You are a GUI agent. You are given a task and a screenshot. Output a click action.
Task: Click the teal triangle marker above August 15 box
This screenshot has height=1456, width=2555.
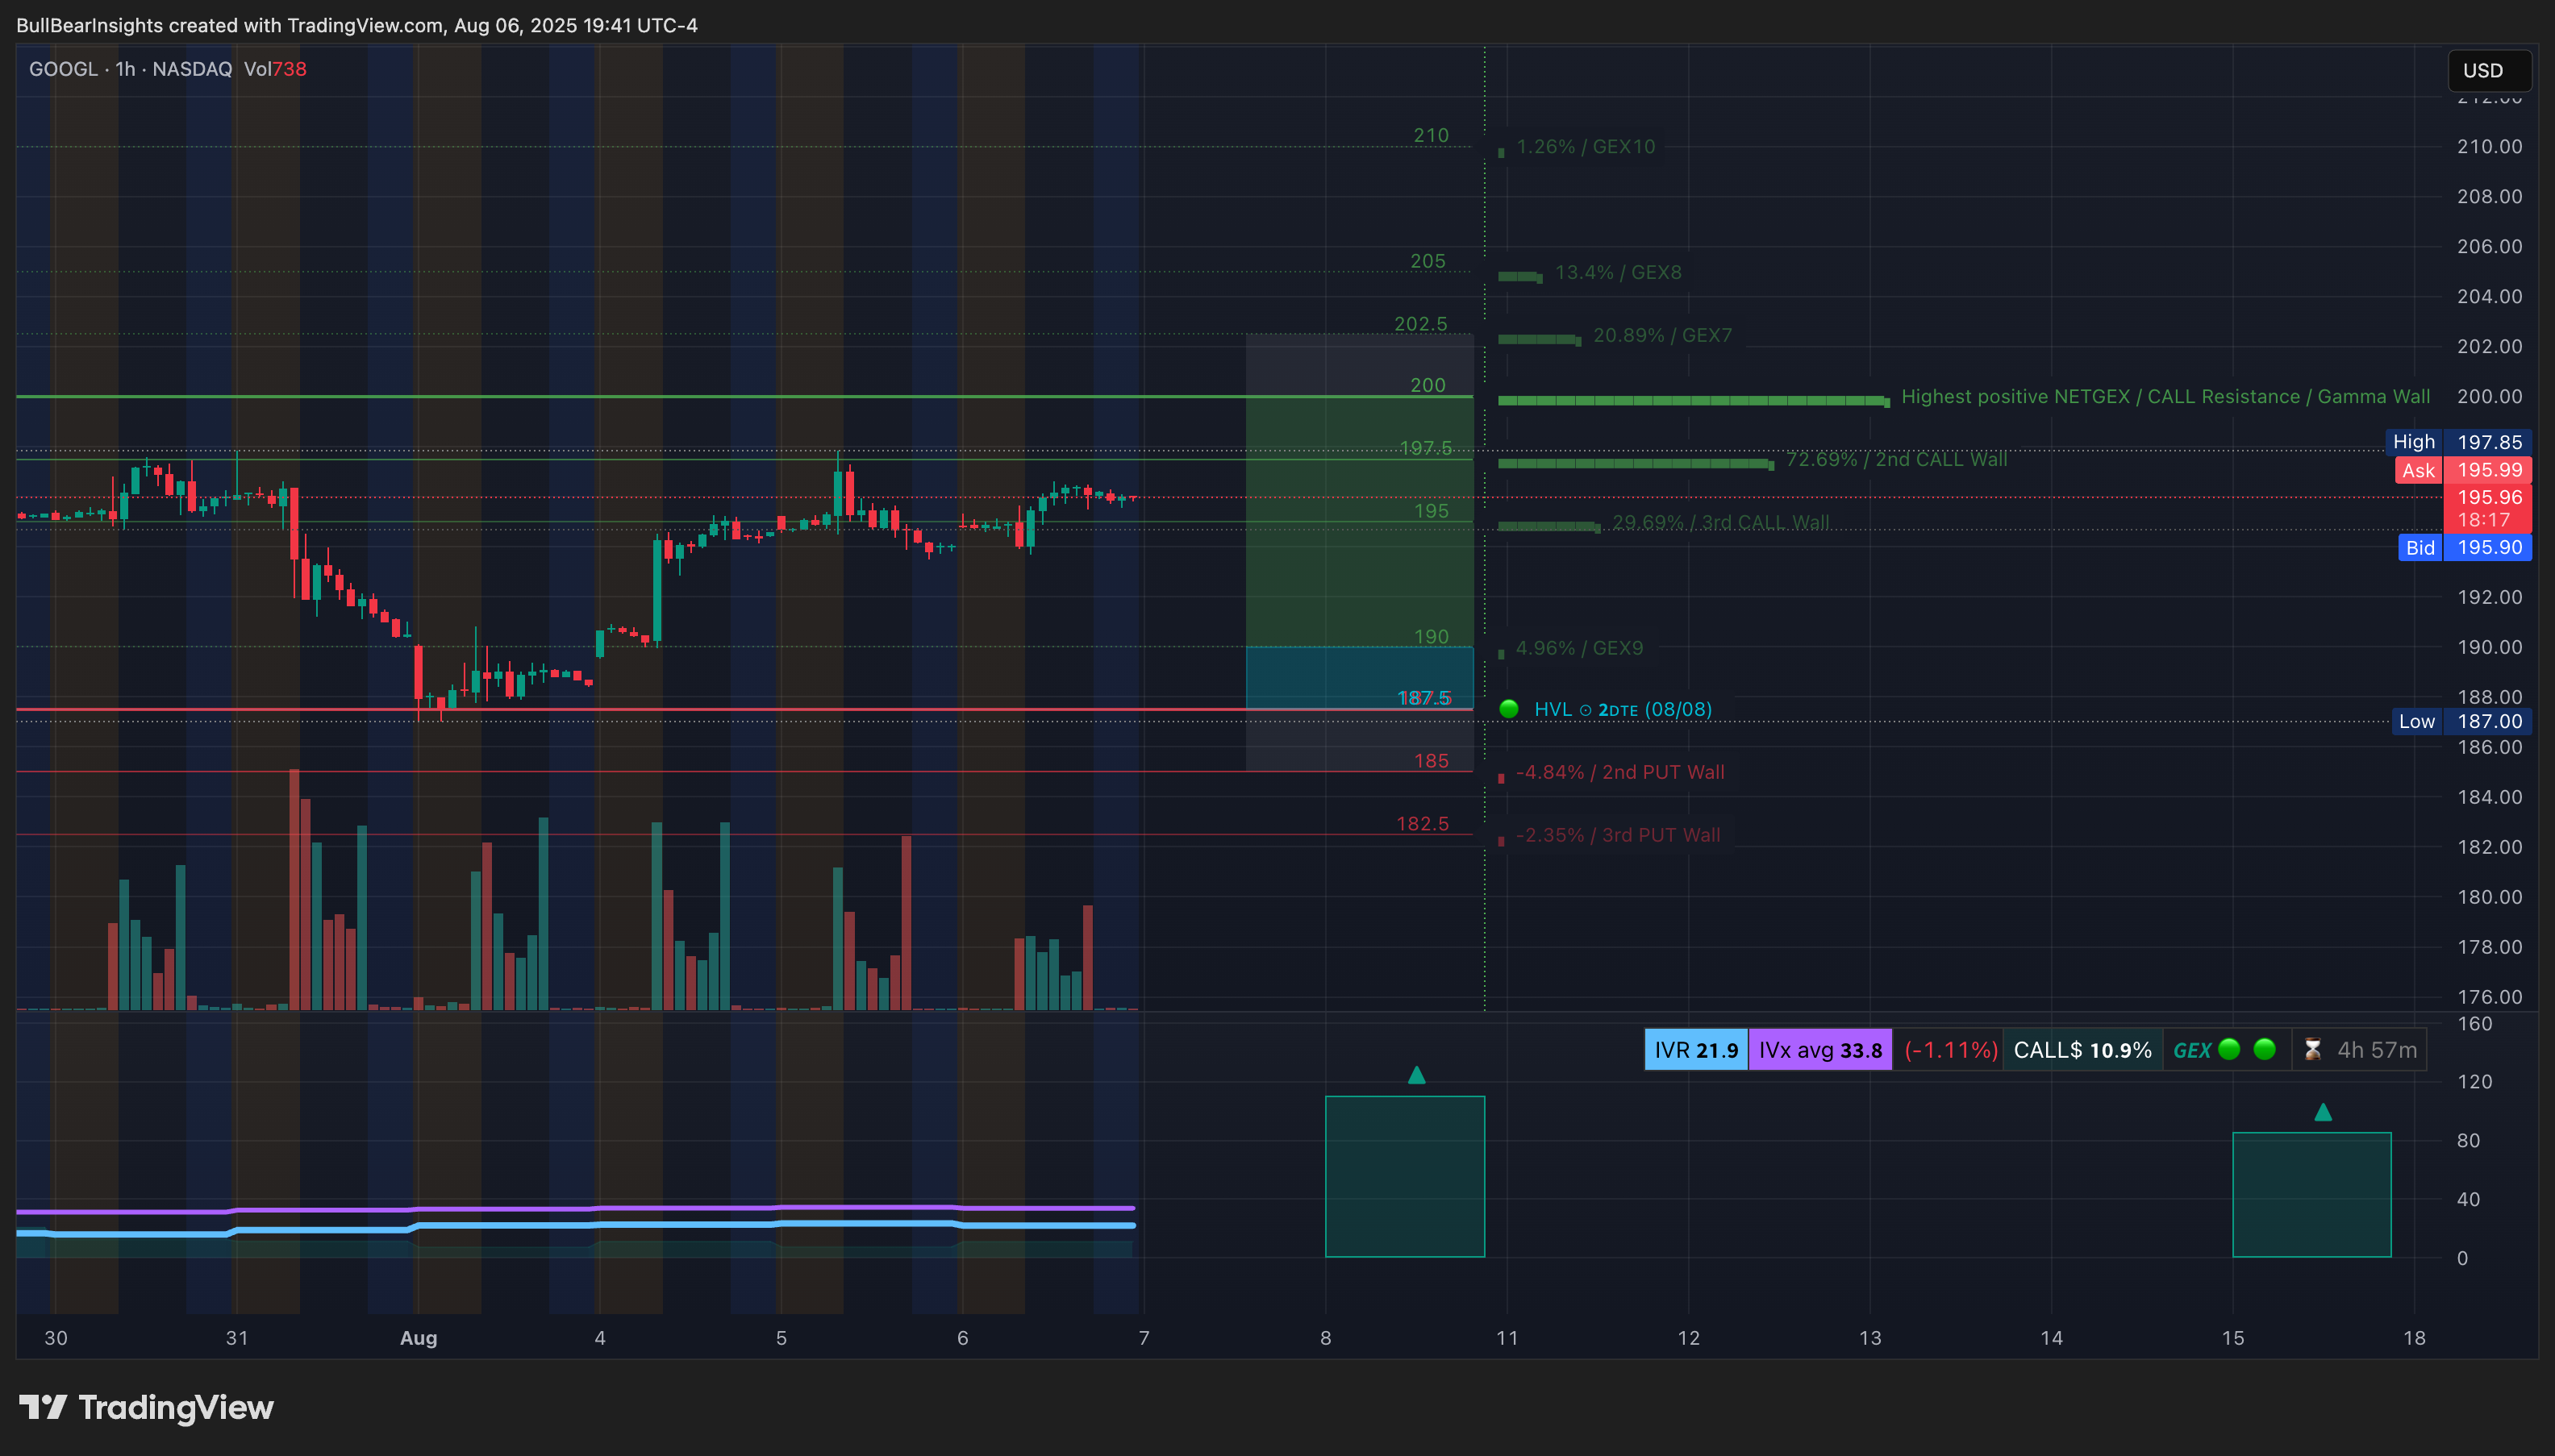click(2323, 1112)
